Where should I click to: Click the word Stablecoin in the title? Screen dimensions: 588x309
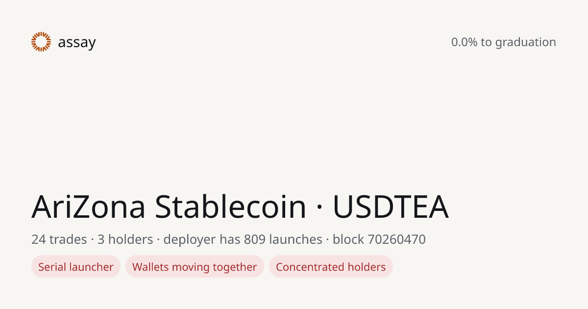point(230,206)
